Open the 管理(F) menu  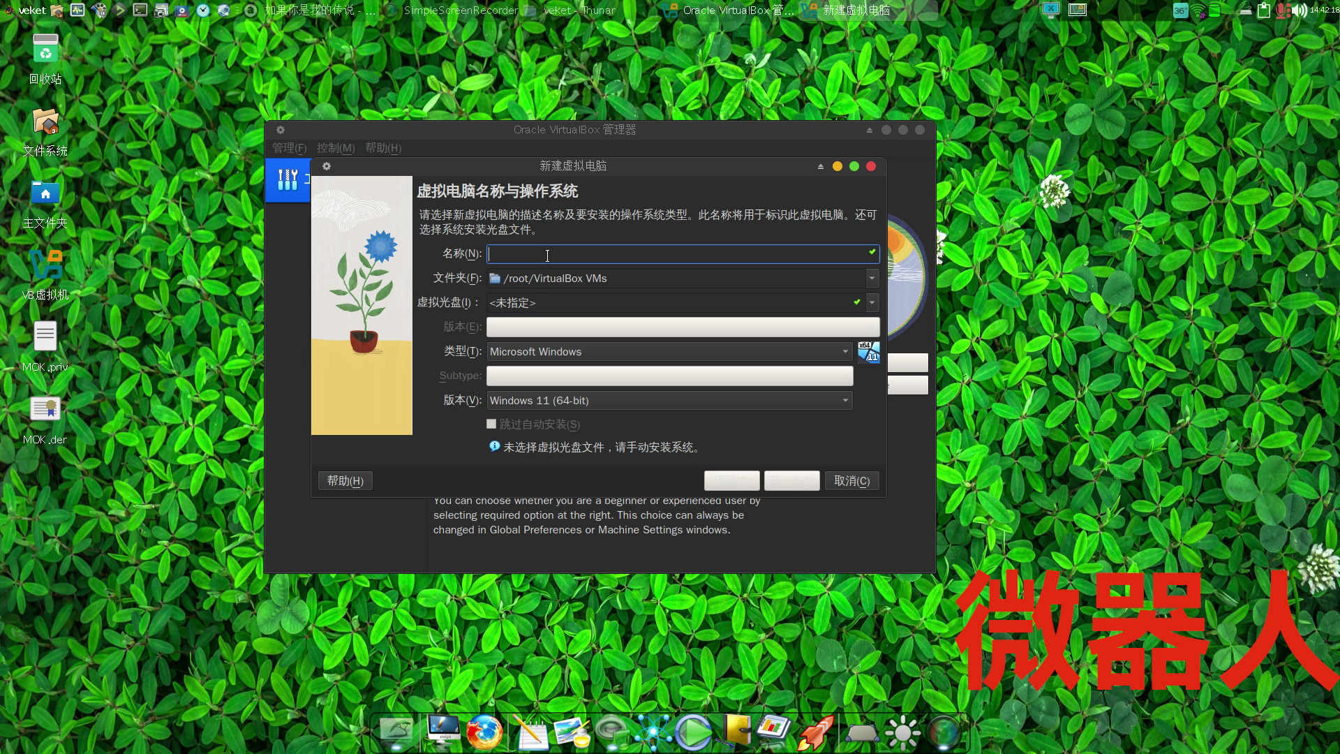[289, 148]
